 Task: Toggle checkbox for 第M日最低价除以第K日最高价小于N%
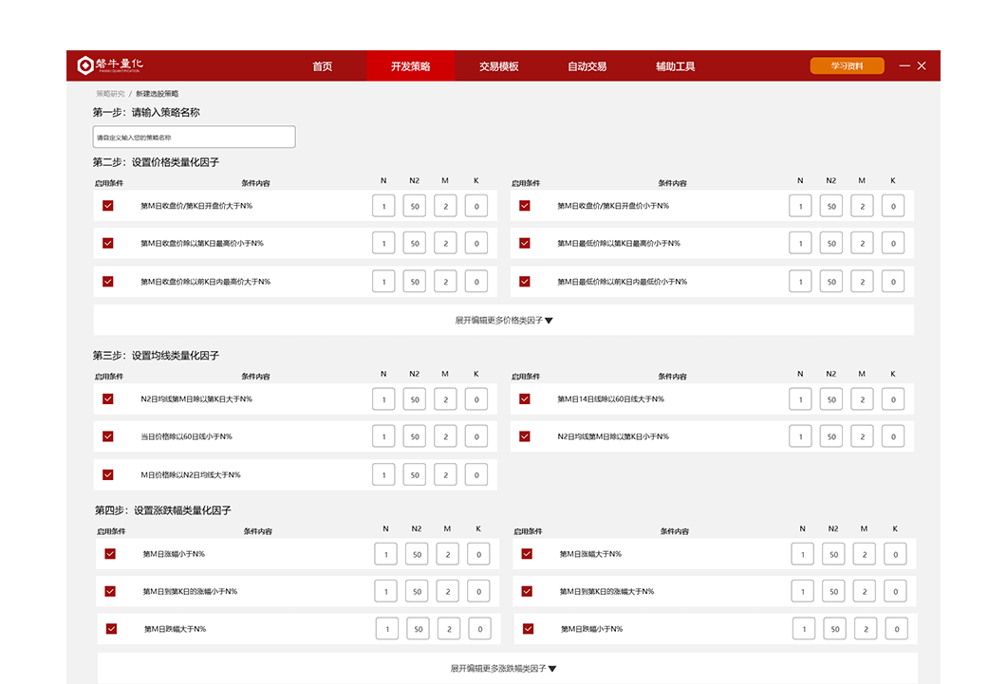pyautogui.click(x=525, y=244)
